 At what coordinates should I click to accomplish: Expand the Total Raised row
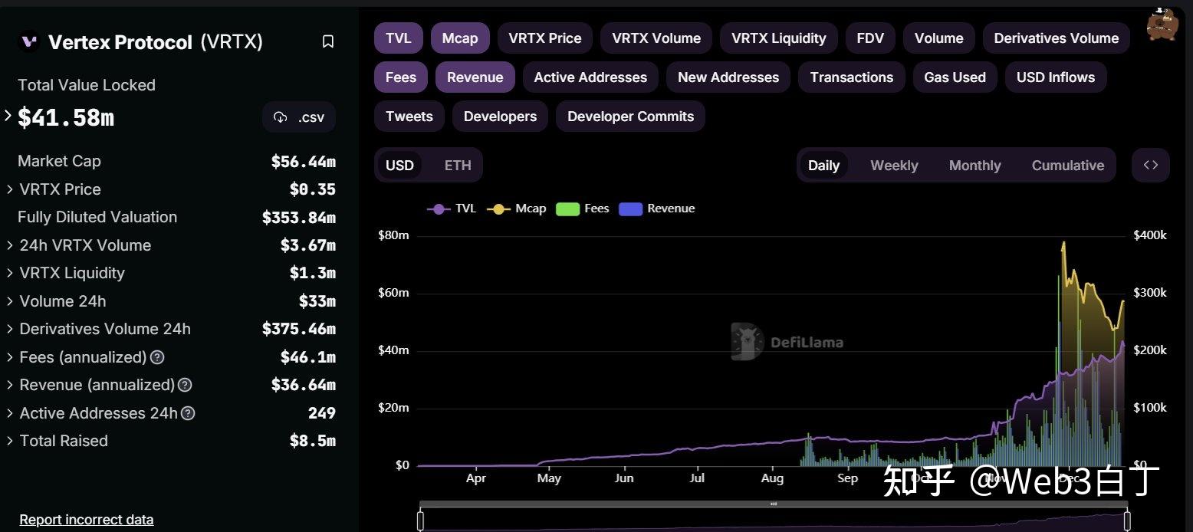click(9, 441)
